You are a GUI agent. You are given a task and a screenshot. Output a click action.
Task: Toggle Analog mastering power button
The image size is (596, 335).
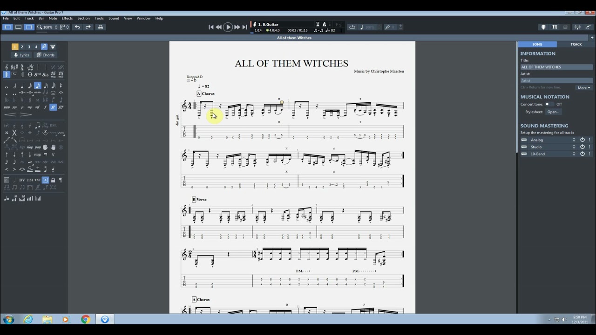pyautogui.click(x=582, y=140)
